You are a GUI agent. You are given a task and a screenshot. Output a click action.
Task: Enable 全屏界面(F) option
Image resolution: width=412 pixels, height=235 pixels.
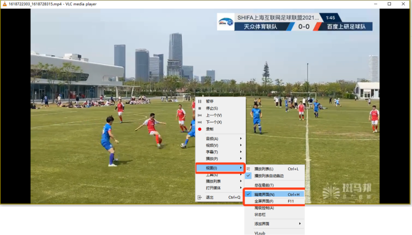275,201
